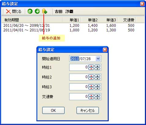Click the add salary icon in toolbar
The image size is (146, 125).
[45, 11]
